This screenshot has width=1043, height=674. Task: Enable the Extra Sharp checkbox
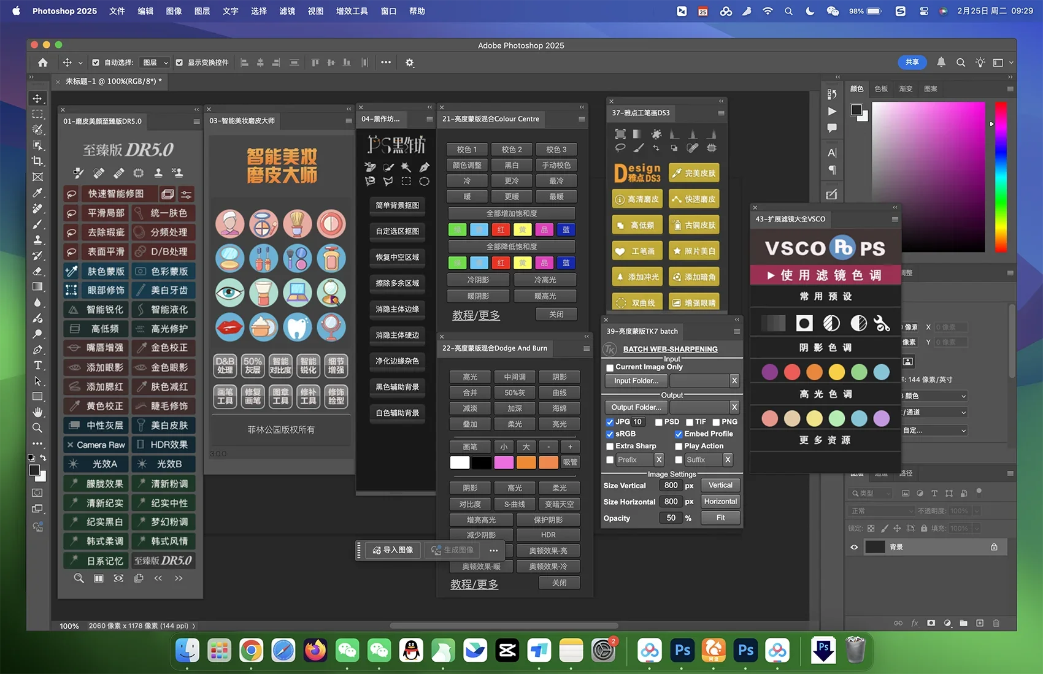tap(610, 446)
